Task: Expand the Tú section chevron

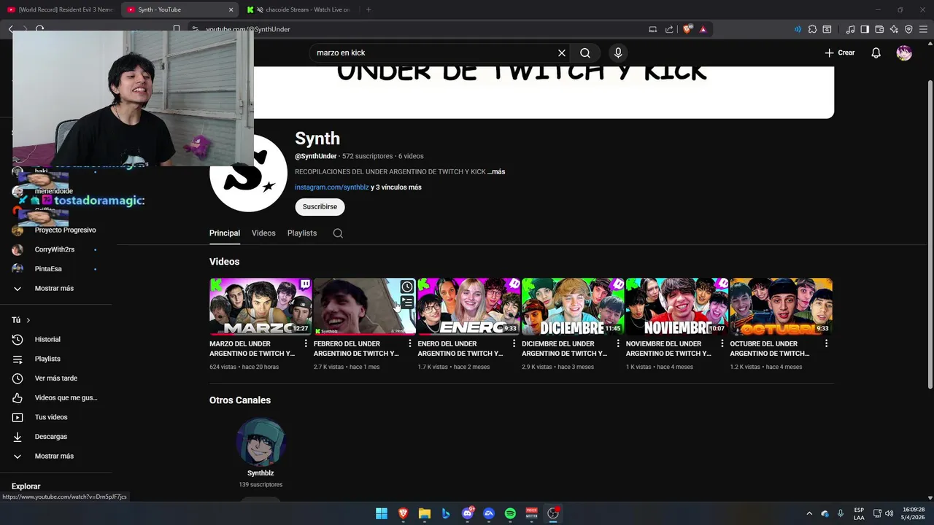Action: [28, 320]
